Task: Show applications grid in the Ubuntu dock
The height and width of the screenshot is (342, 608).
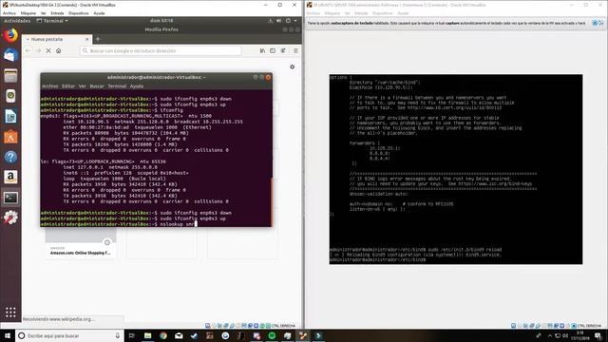Action: click(10, 312)
